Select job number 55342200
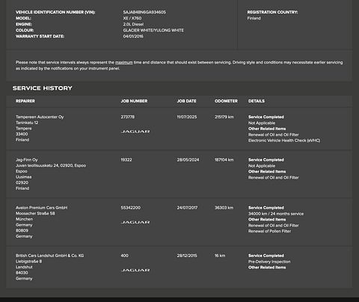Image resolution: width=359 pixels, height=302 pixels. pyautogui.click(x=131, y=208)
